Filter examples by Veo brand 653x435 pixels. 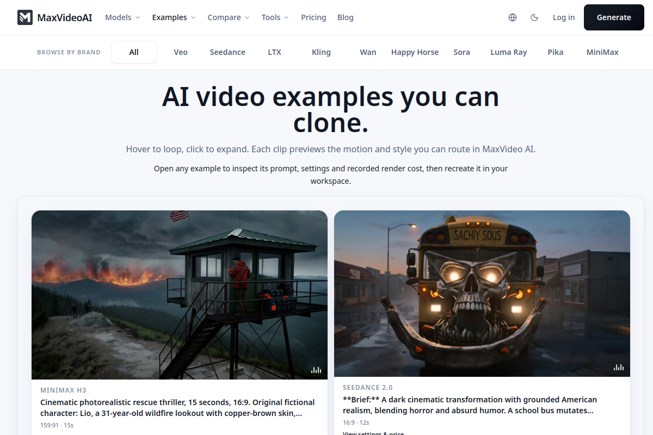pos(181,52)
